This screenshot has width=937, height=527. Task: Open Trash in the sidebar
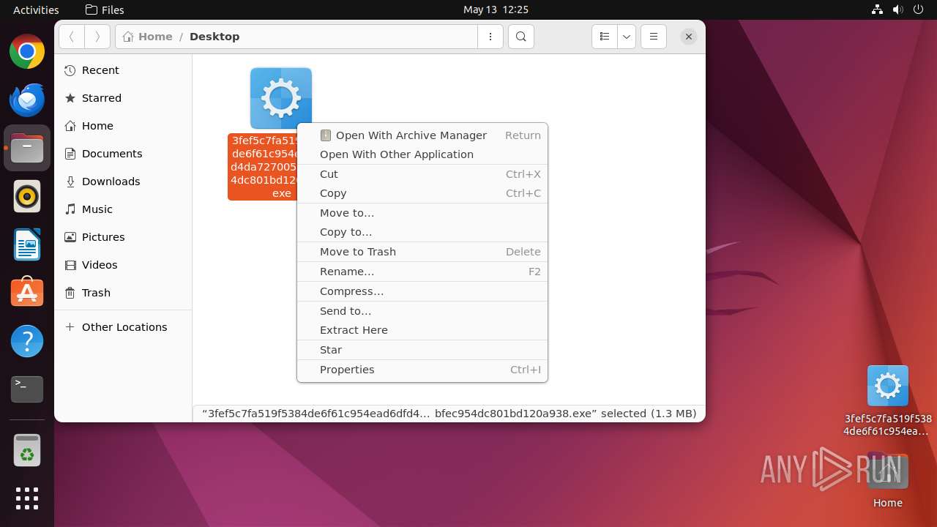point(123,293)
